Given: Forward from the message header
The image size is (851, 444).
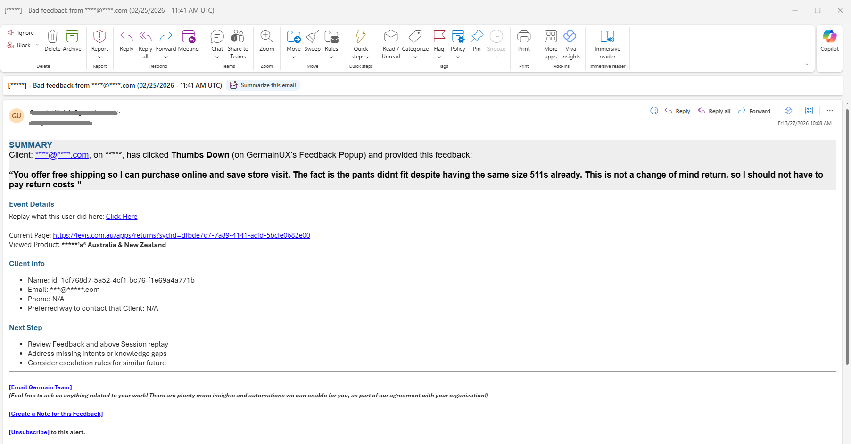Looking at the screenshot, I should click(754, 111).
